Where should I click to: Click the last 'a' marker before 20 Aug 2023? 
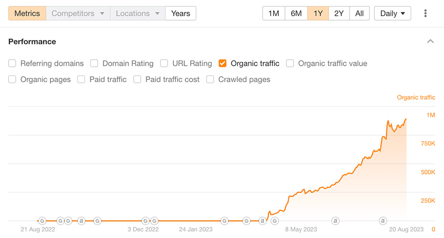(x=383, y=221)
